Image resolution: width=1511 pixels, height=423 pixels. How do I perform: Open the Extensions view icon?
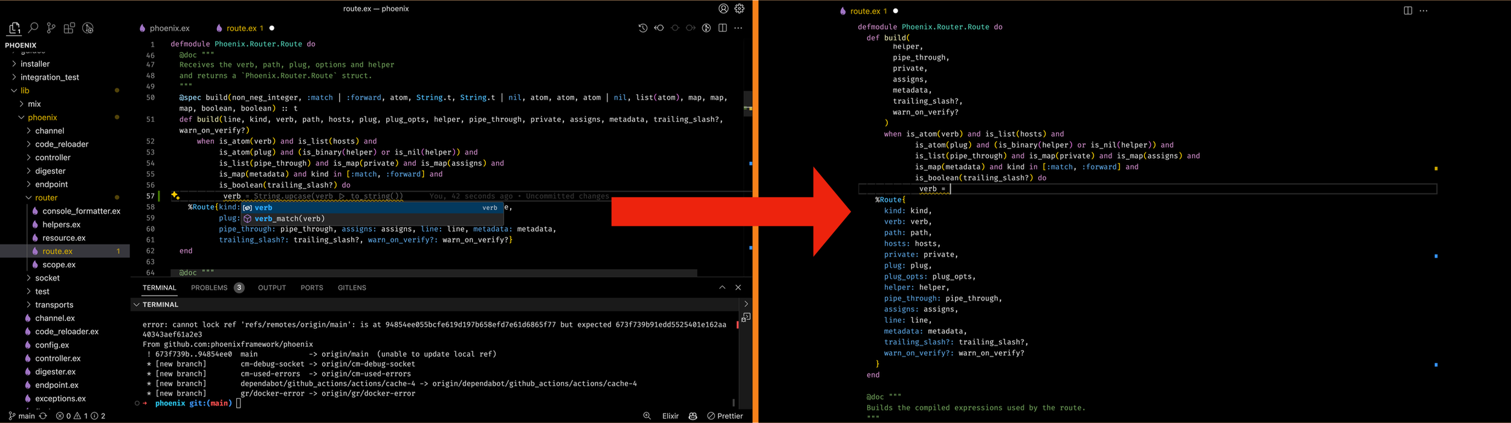tap(70, 28)
